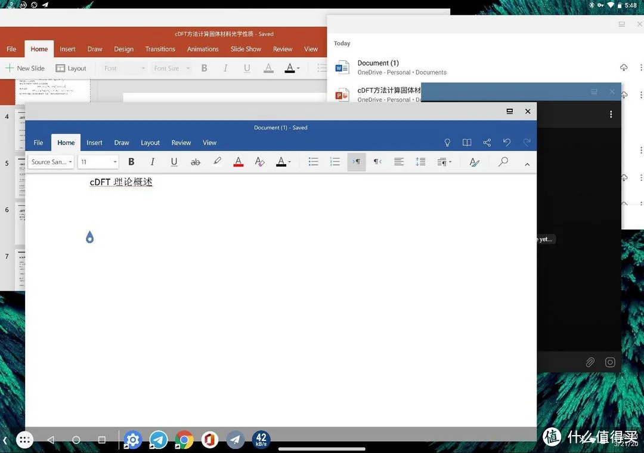Open app drawer grid icon in taskbar
The height and width of the screenshot is (453, 644).
click(24, 440)
